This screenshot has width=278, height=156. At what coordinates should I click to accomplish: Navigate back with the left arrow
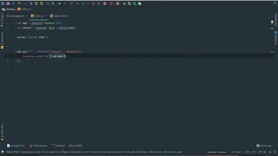click(x=60, y=3)
